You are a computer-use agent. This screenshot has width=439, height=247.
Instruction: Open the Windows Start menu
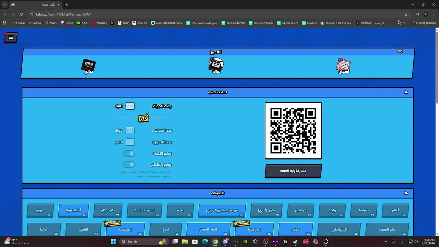click(114, 242)
